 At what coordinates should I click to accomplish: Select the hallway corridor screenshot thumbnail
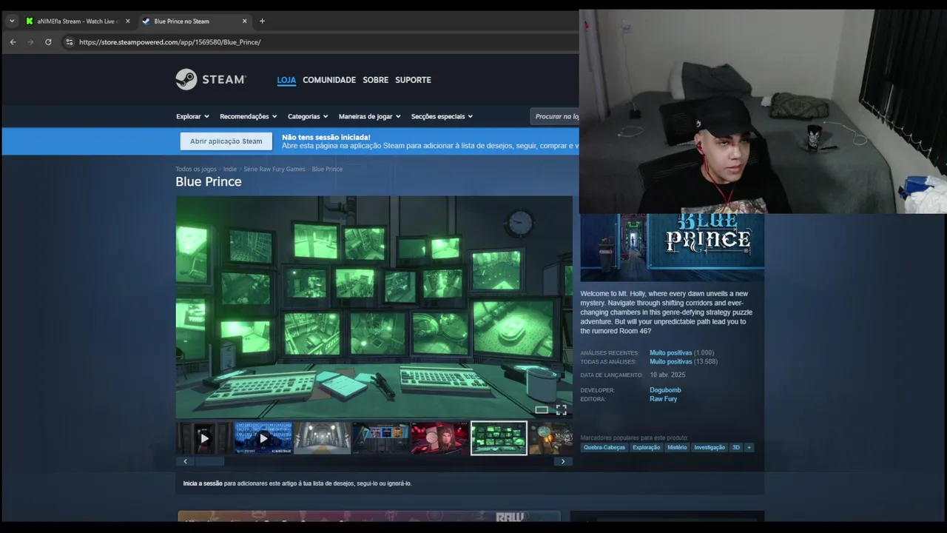[322, 438]
